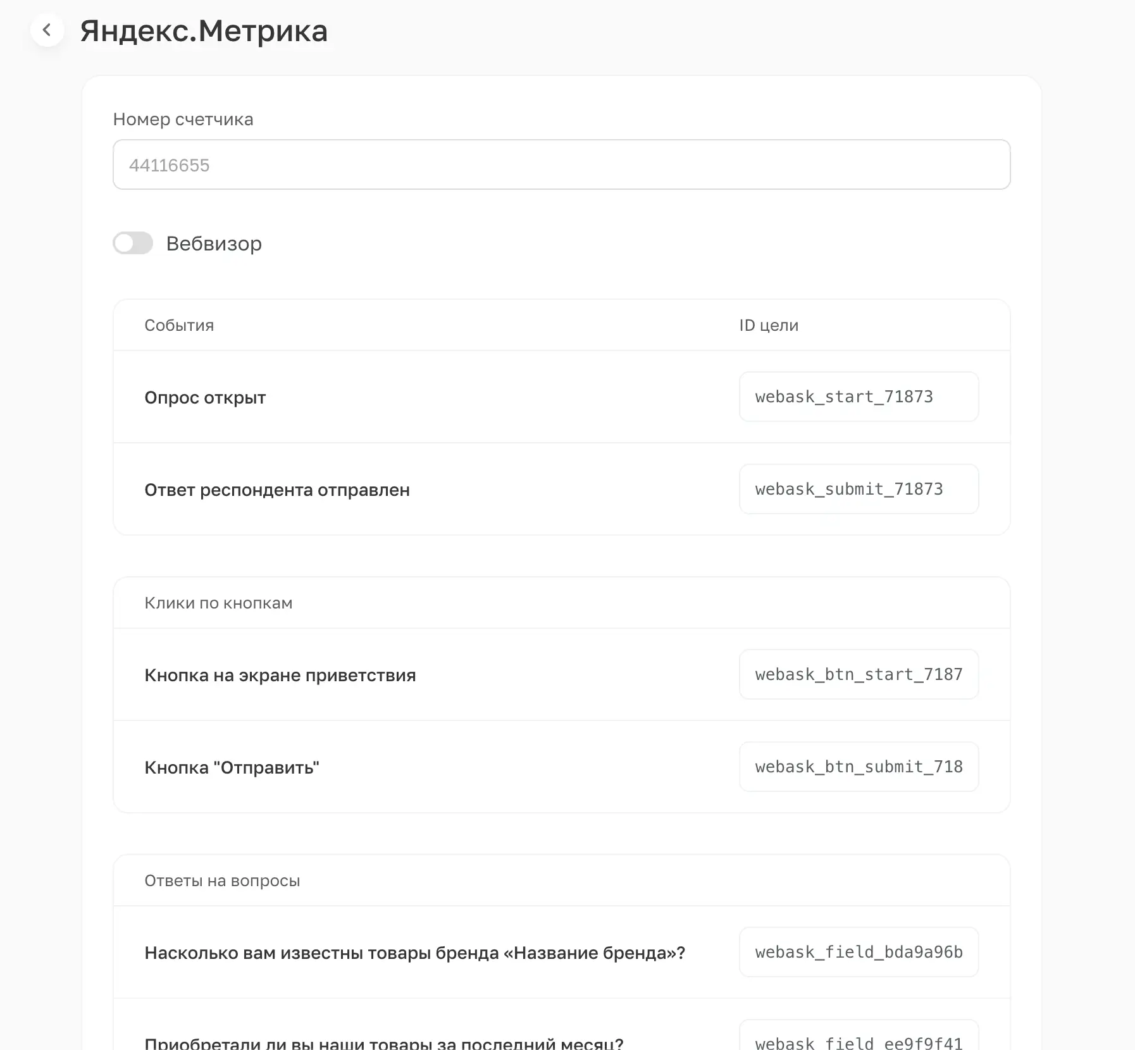Image resolution: width=1135 pixels, height=1050 pixels.
Task: Click the webask_btn_submit_718 goal ID field
Action: (x=858, y=767)
